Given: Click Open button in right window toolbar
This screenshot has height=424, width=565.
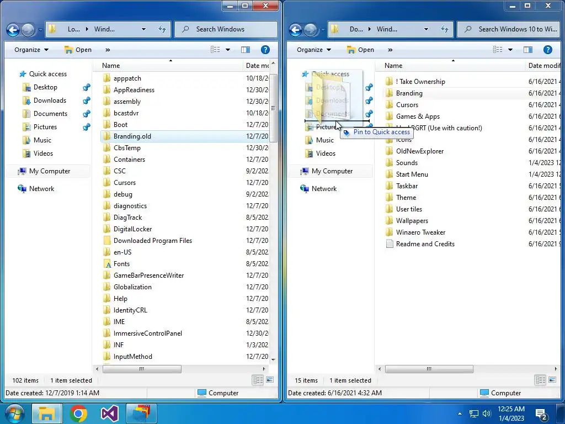Looking at the screenshot, I should 360,50.
